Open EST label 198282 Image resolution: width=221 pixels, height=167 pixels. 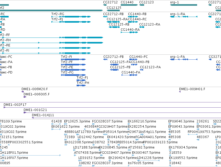85,163
